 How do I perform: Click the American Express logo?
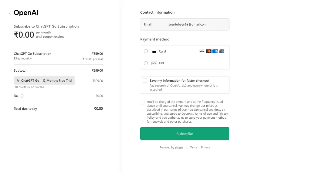coord(215,51)
